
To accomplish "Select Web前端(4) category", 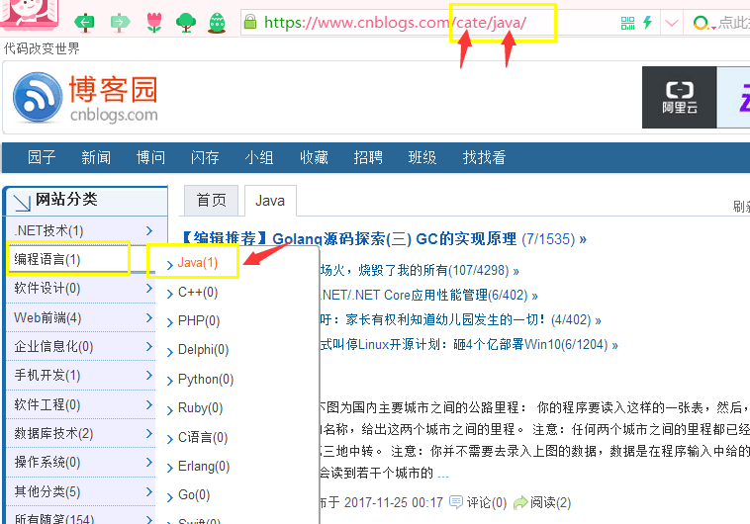I will click(x=47, y=318).
